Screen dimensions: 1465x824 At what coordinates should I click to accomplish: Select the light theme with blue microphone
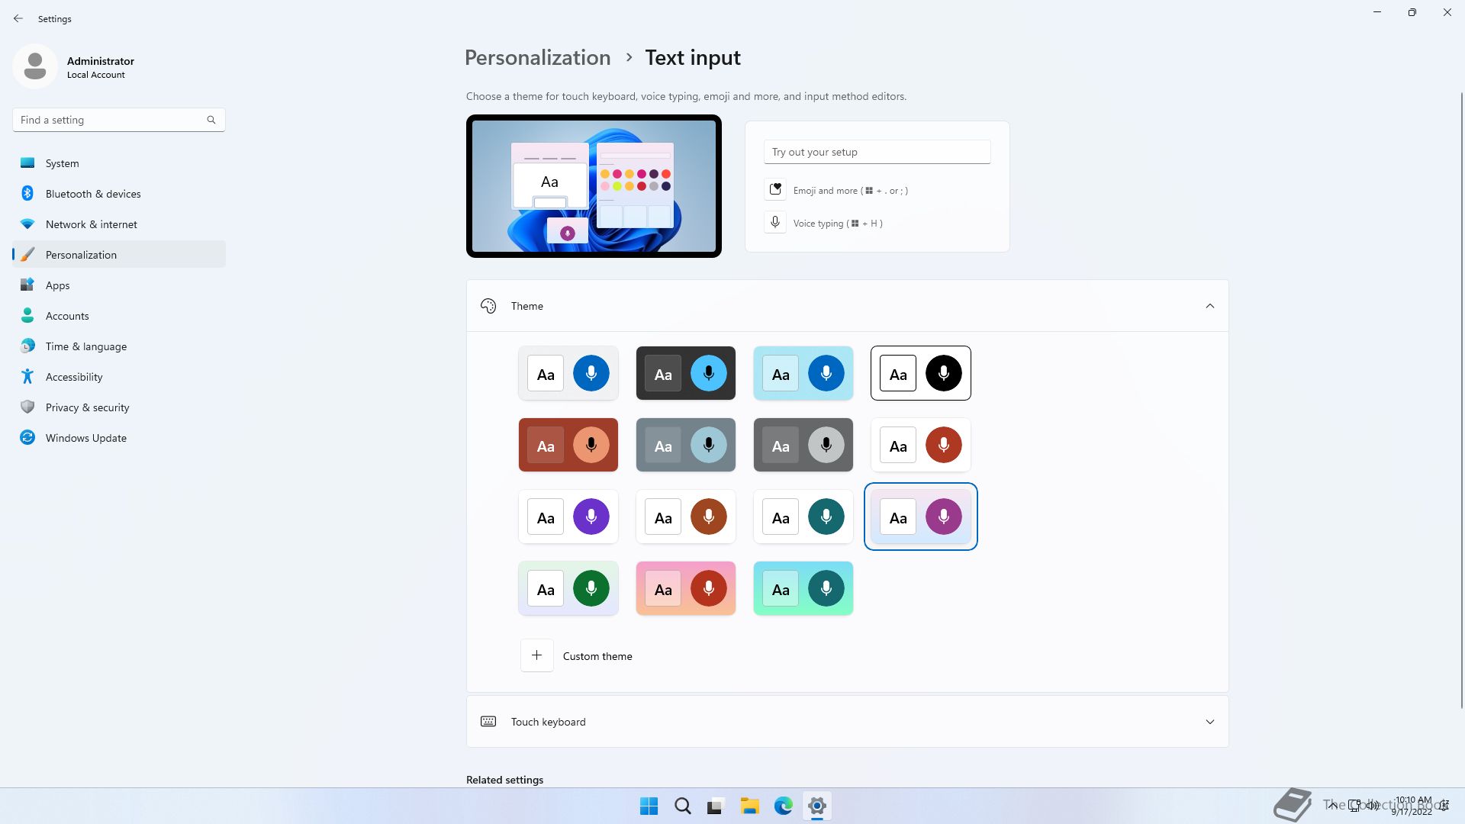pyautogui.click(x=568, y=373)
